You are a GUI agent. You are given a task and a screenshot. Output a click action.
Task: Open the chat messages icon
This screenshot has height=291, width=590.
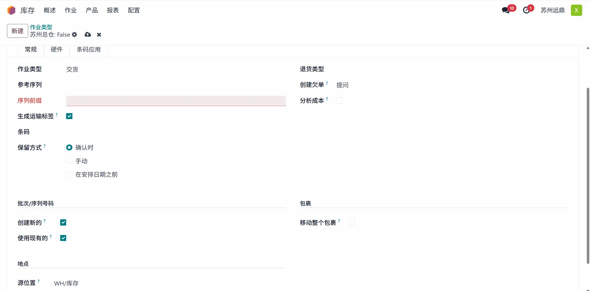point(505,10)
